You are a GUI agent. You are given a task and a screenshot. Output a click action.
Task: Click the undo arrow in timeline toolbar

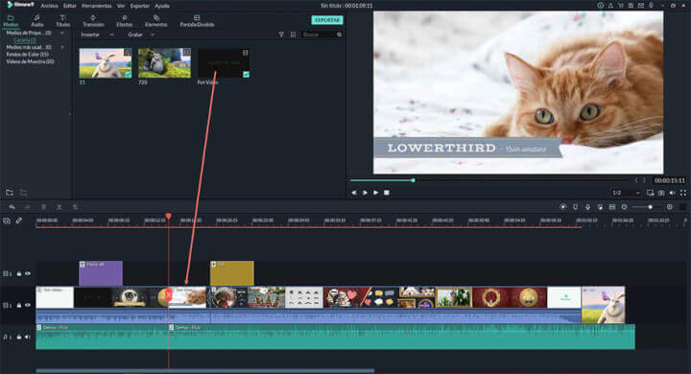12,206
